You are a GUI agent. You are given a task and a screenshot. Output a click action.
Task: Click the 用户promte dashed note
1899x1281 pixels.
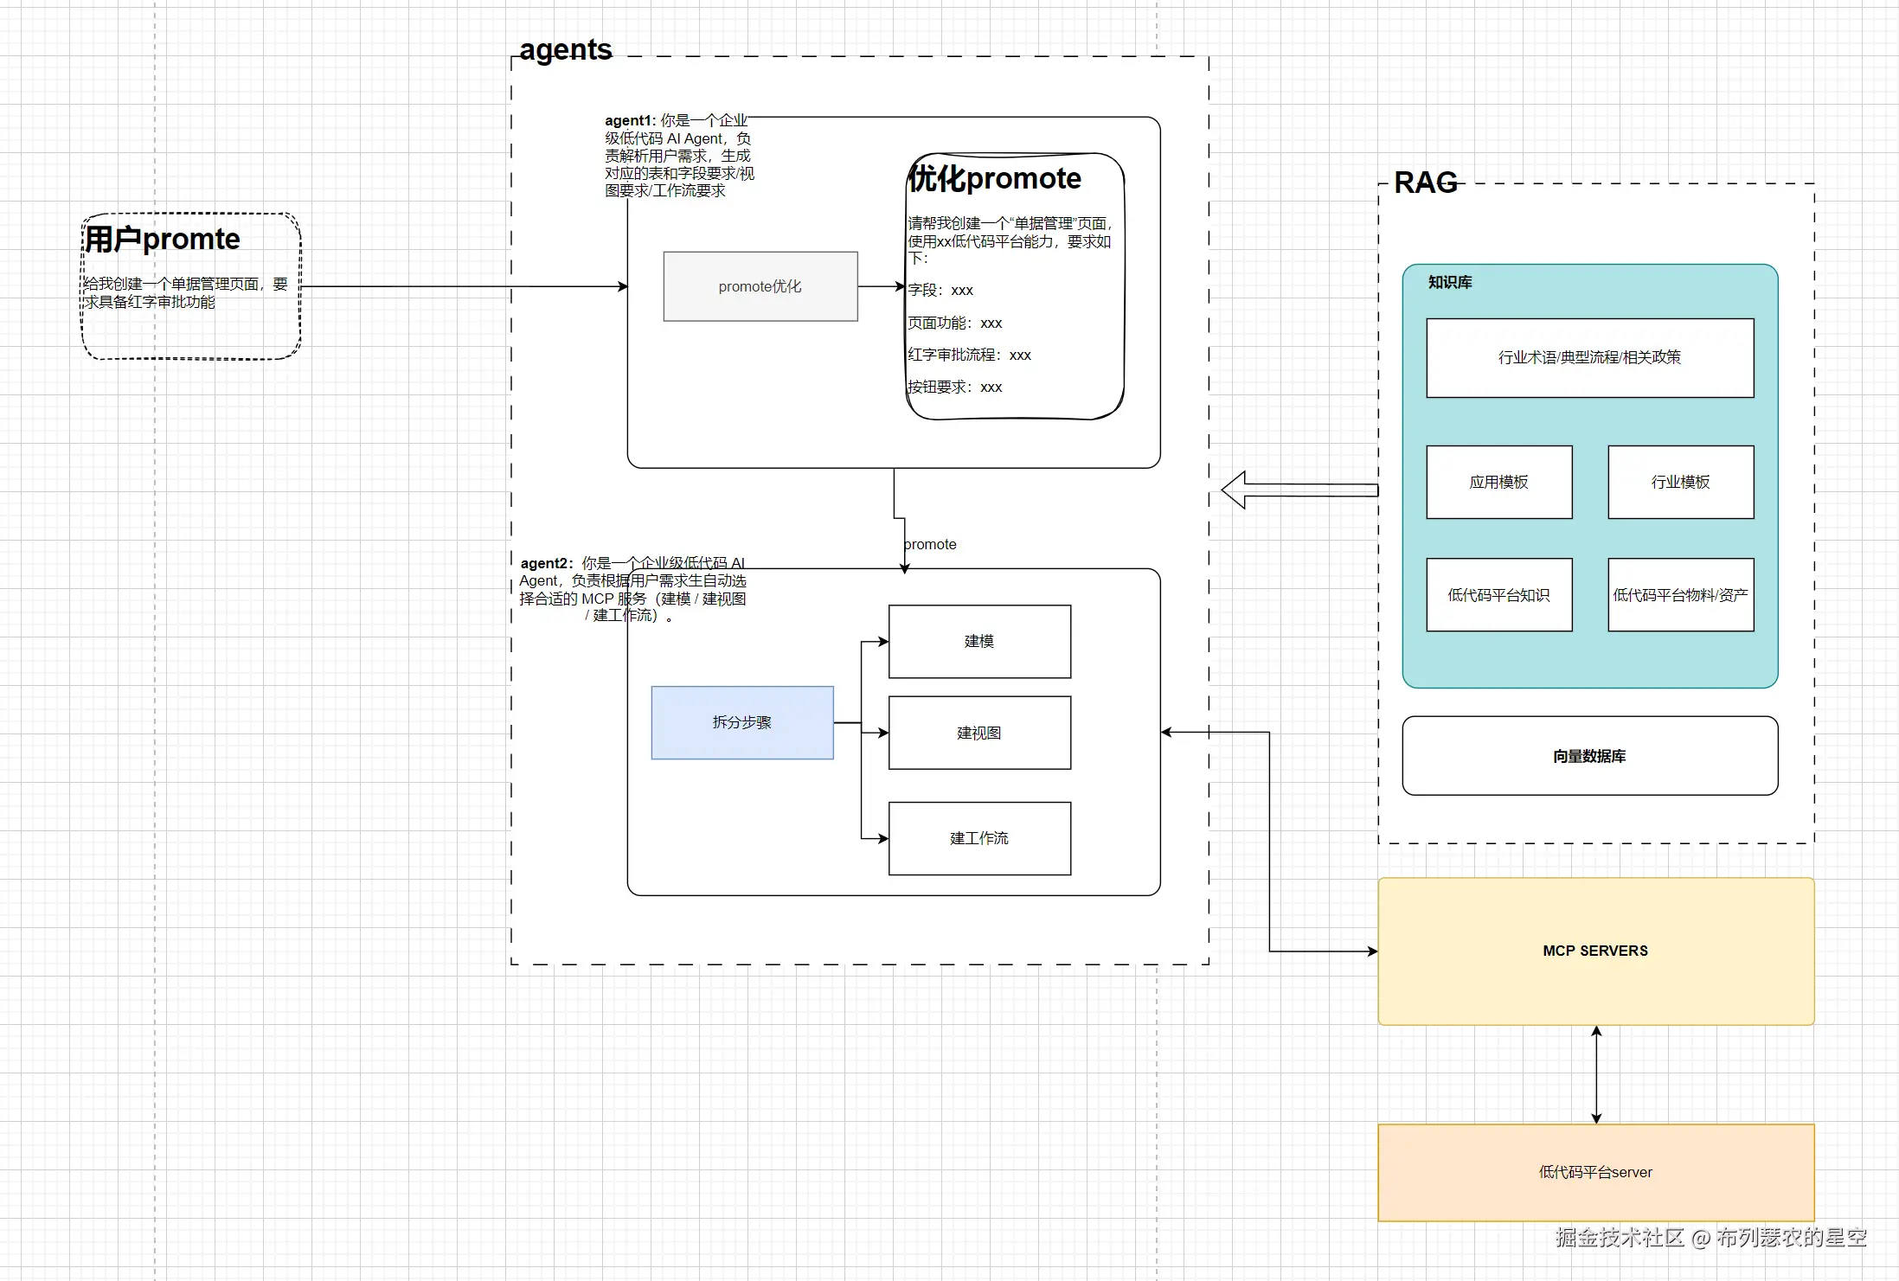click(x=190, y=286)
